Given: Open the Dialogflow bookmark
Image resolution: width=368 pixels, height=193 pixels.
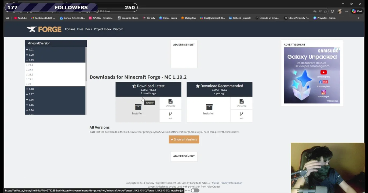Looking at the screenshot, I should click(x=188, y=18).
